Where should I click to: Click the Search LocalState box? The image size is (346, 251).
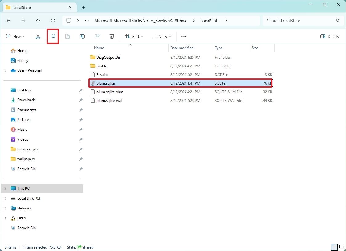296,21
